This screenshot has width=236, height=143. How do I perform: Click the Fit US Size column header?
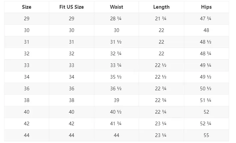coord(72,7)
